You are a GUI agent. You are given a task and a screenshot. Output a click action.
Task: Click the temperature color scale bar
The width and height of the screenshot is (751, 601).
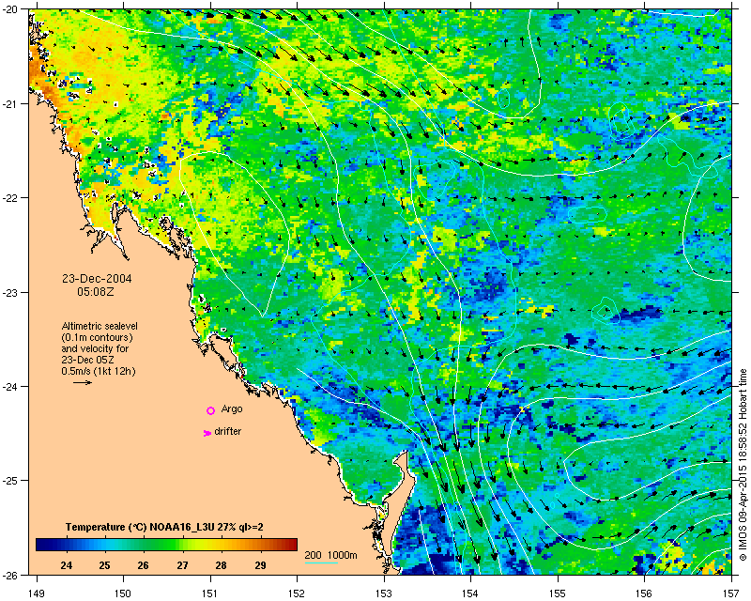166,545
